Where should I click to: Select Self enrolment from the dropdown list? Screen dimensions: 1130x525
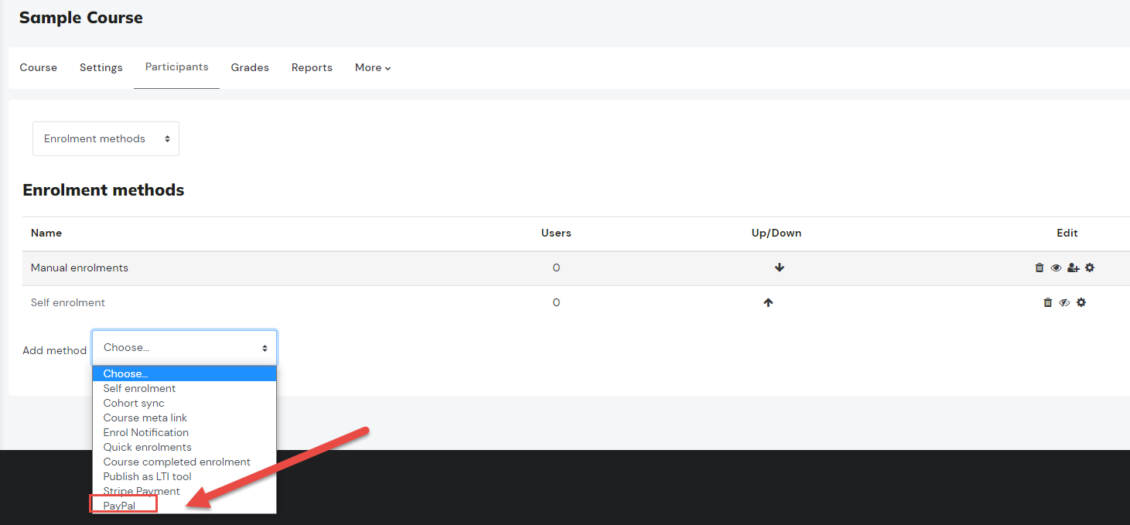[x=184, y=389]
